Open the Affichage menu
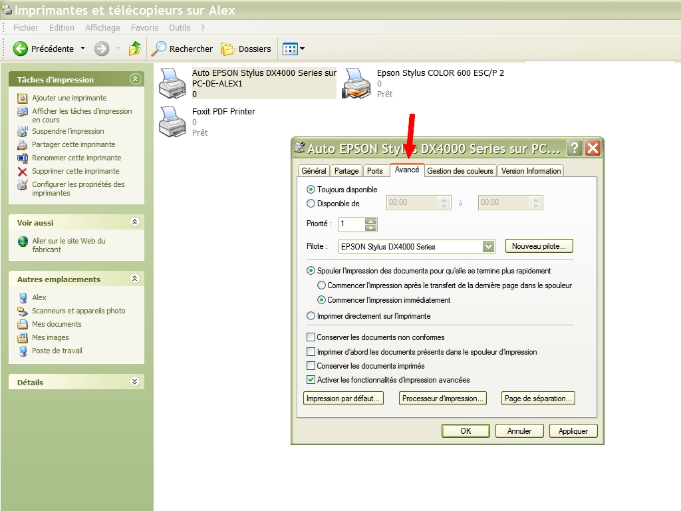The image size is (681, 511). point(102,28)
